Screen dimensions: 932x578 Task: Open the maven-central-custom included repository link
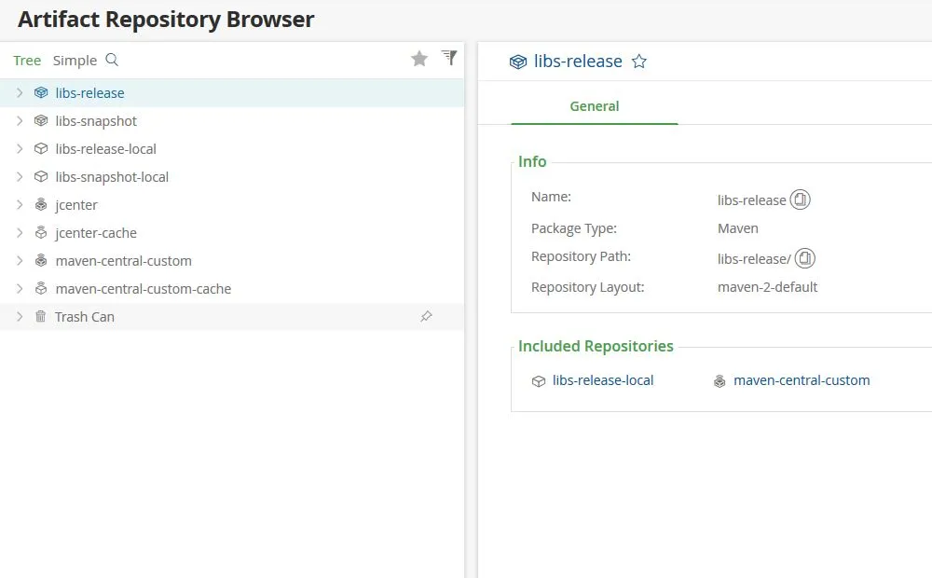pyautogui.click(x=802, y=380)
